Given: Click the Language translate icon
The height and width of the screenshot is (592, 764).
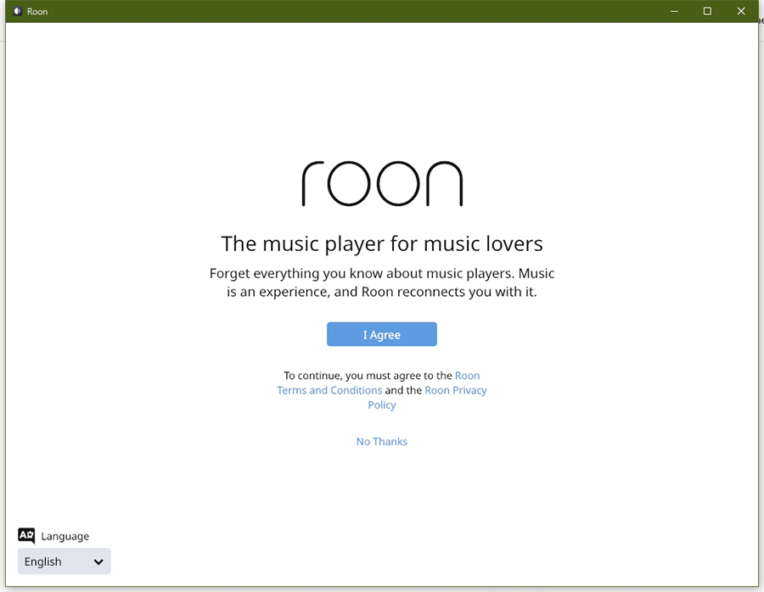Looking at the screenshot, I should click(x=26, y=535).
